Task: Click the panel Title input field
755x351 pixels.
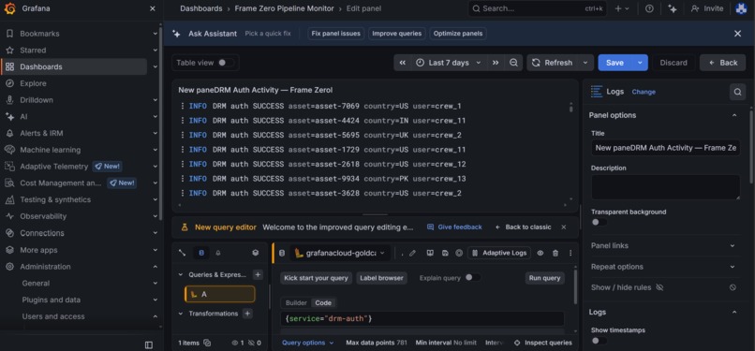Action: tap(665, 148)
